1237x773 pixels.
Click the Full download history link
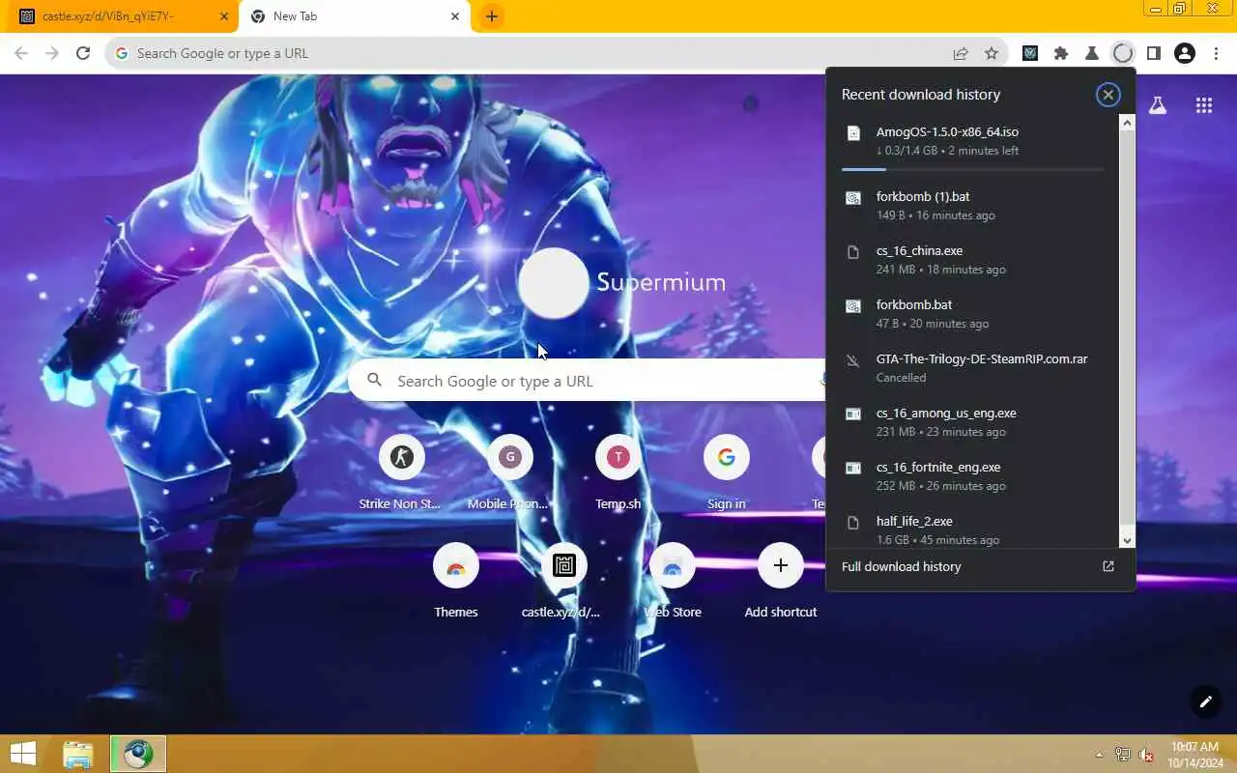click(901, 566)
